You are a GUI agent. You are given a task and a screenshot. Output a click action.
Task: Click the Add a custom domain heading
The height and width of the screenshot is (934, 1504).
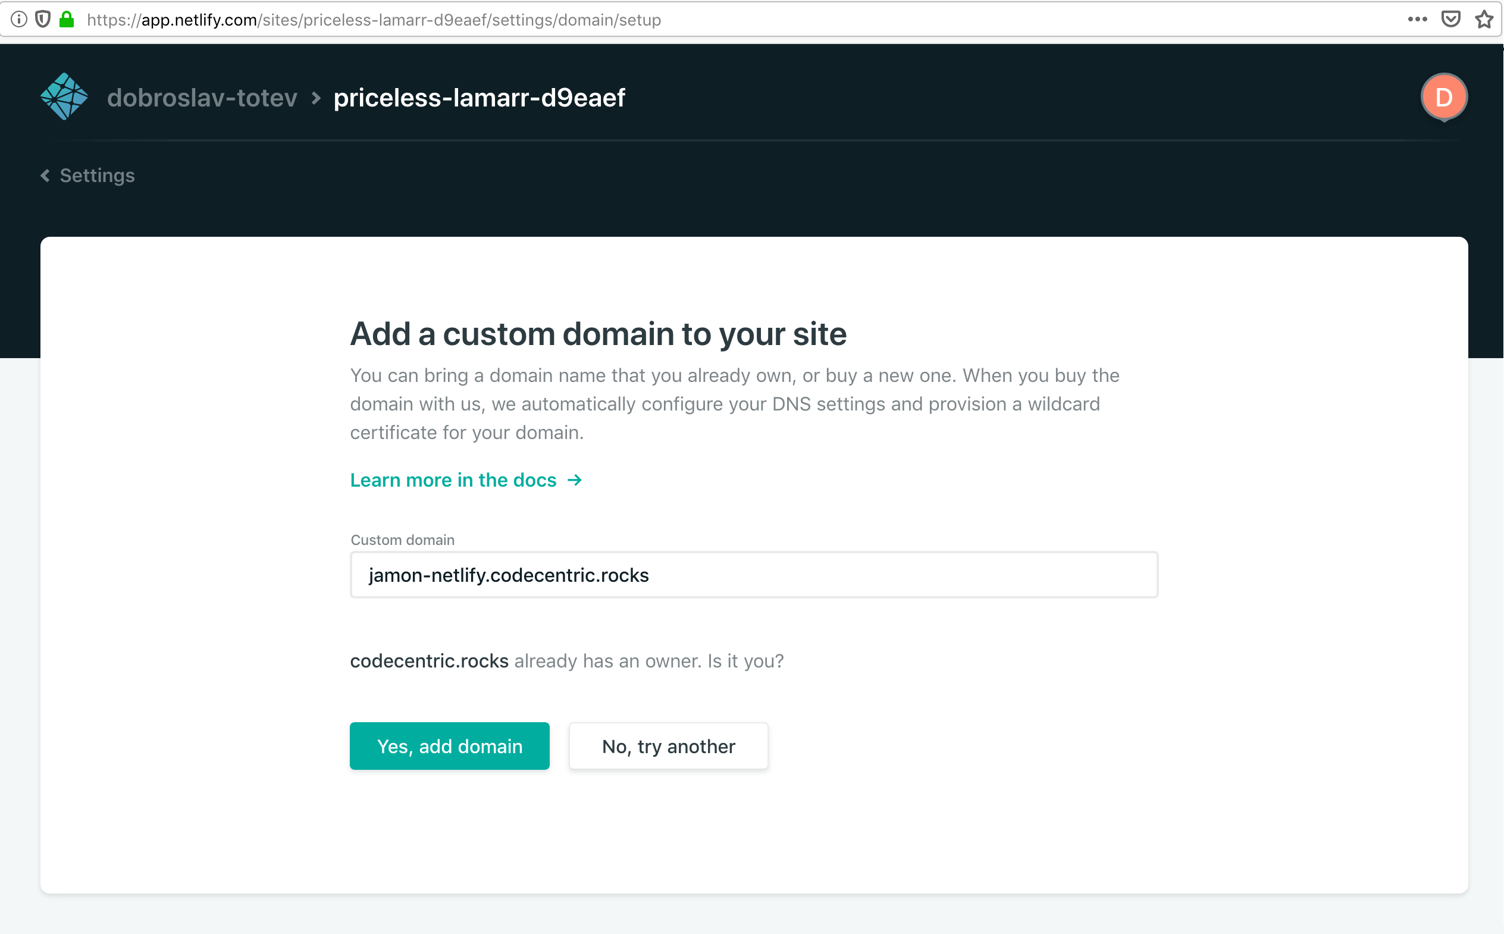(599, 334)
